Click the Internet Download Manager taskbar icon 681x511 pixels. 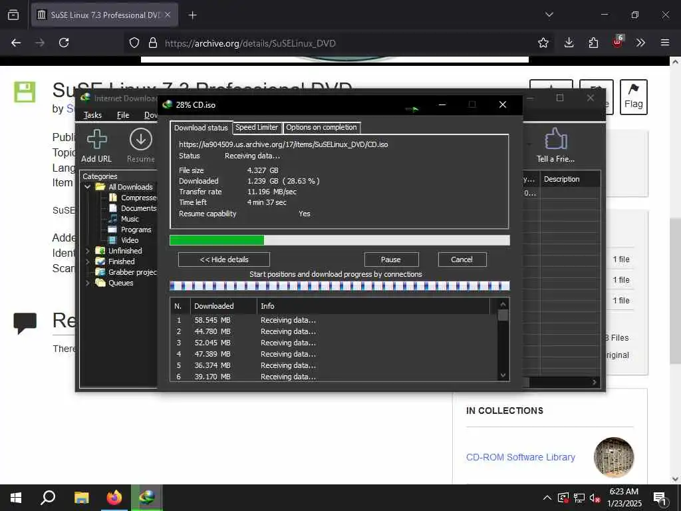coord(147,498)
